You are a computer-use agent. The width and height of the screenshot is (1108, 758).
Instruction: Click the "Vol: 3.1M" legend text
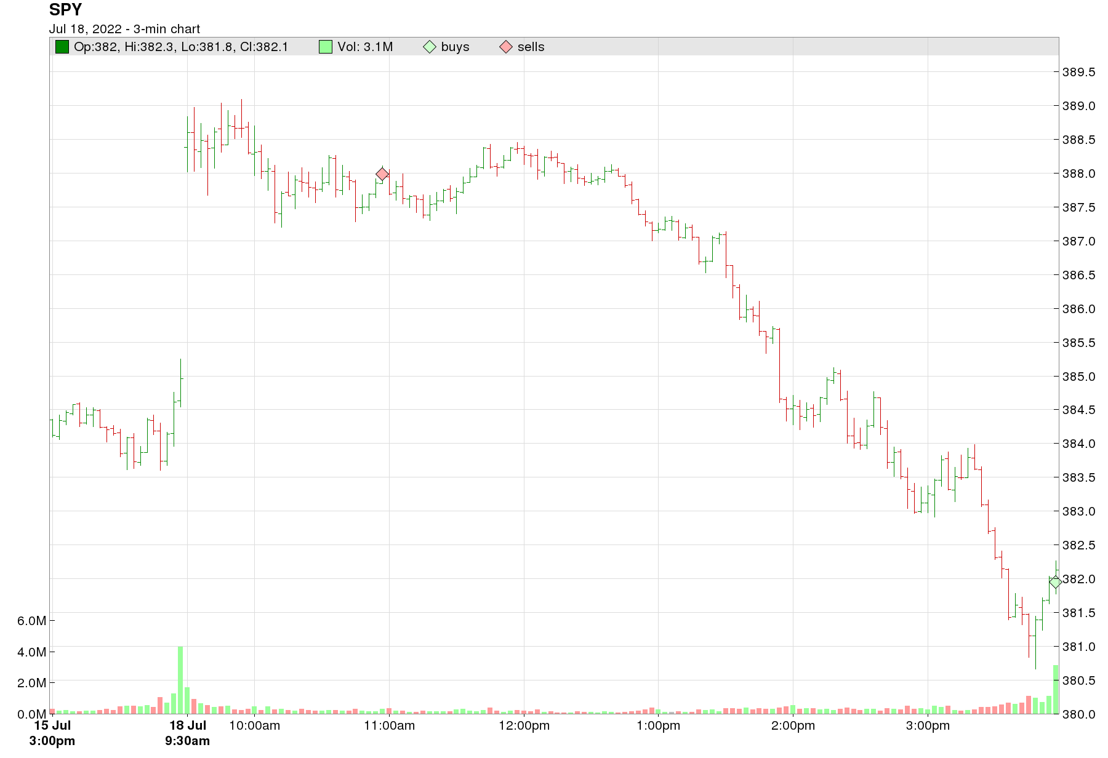click(x=365, y=47)
